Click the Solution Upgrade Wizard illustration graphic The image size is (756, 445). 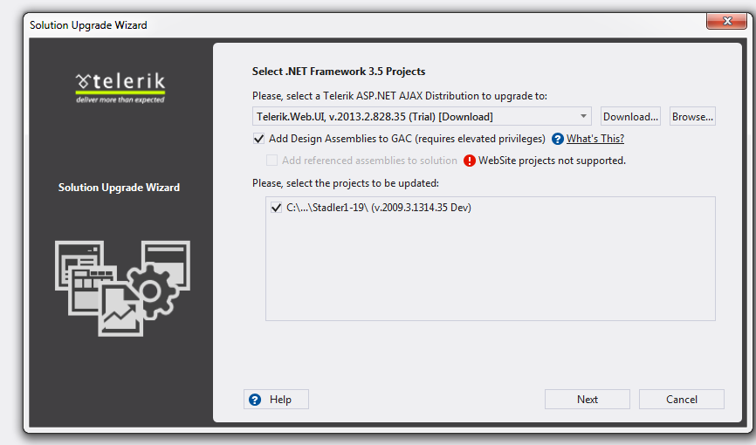point(122,288)
